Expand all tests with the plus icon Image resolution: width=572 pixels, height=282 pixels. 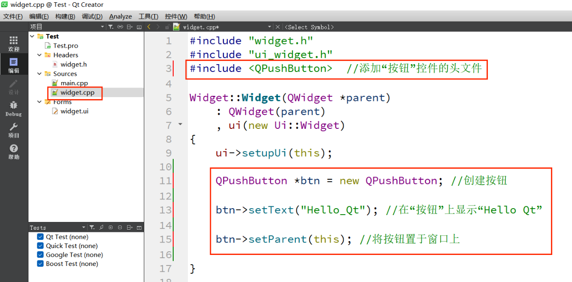pyautogui.click(x=111, y=227)
